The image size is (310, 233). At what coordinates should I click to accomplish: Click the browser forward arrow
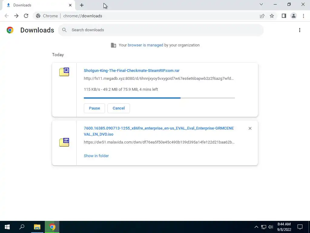(x=16, y=16)
